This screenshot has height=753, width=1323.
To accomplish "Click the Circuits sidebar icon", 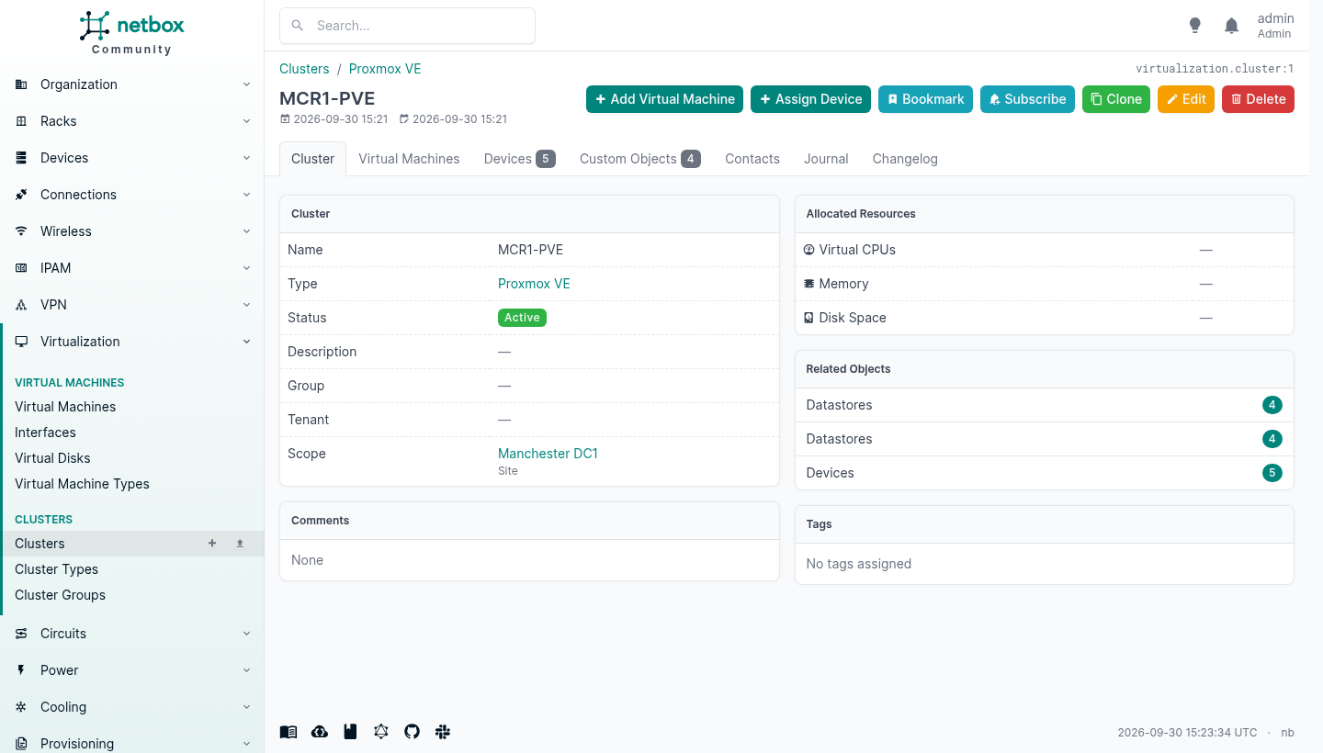I will (21, 634).
